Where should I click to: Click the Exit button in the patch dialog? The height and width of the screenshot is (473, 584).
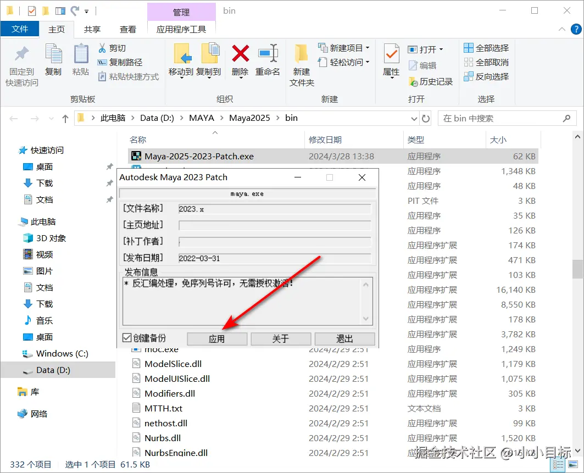pyautogui.click(x=344, y=338)
